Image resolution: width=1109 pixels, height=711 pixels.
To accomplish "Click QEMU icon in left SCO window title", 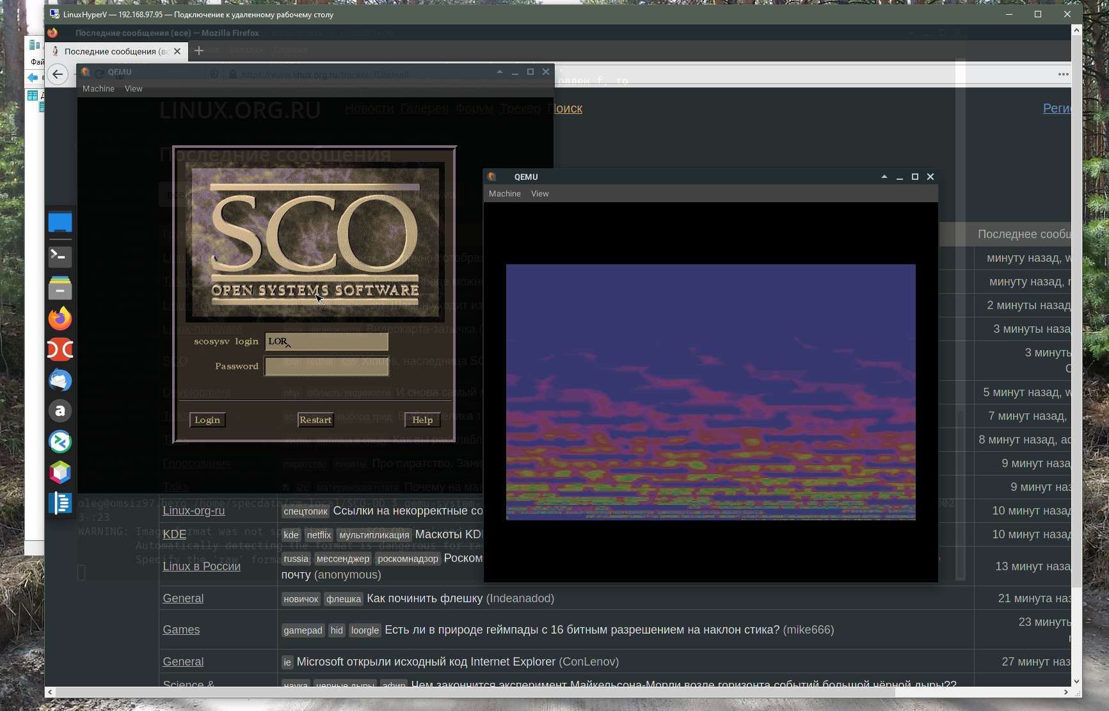I will pos(86,72).
